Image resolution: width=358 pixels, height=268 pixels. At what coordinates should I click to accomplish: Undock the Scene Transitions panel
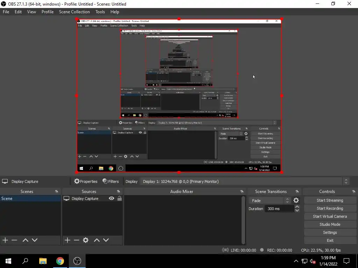pos(297,192)
